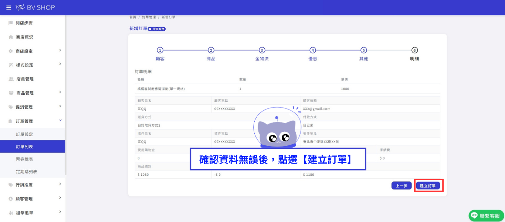This screenshot has width=505, height=222.
Task: Click the 建立訂單 button
Action: 428,186
